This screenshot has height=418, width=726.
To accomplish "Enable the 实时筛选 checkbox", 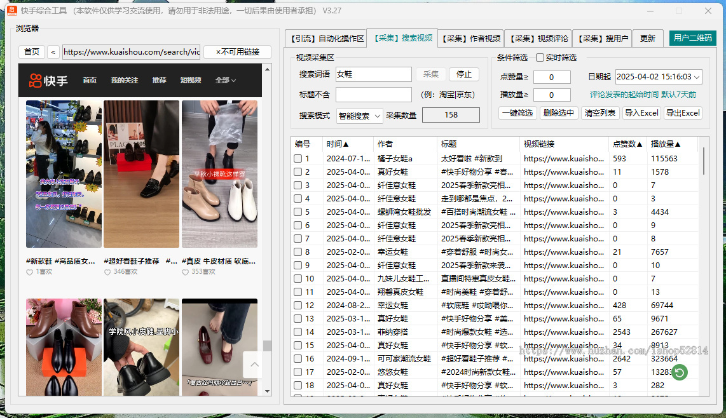I will click(x=540, y=57).
